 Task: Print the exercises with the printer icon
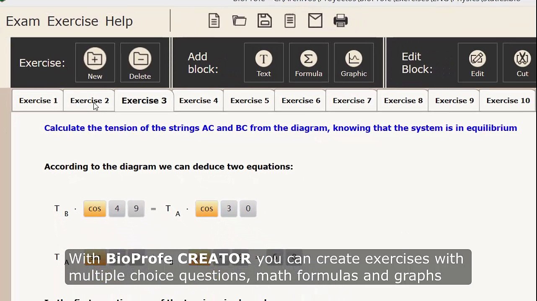click(x=341, y=21)
